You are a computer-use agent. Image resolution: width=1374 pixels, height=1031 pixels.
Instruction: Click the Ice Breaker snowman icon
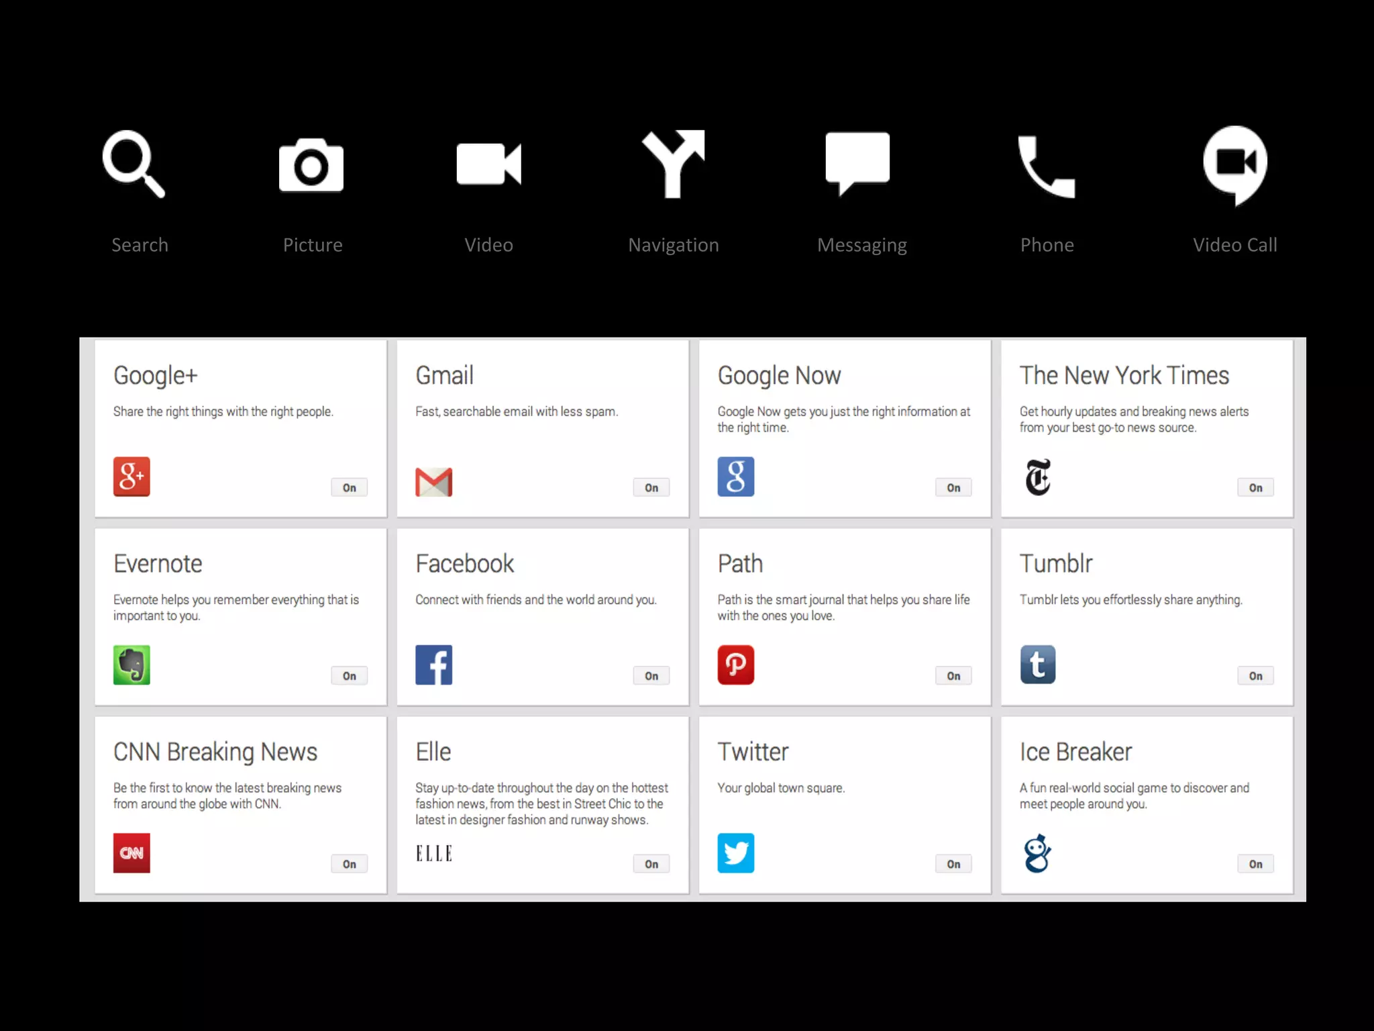click(x=1037, y=852)
